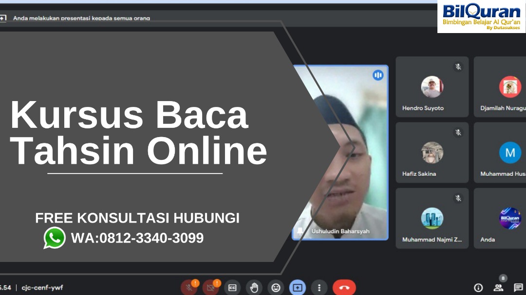Open meeting details info icon
The height and width of the screenshot is (295, 526).
(478, 287)
